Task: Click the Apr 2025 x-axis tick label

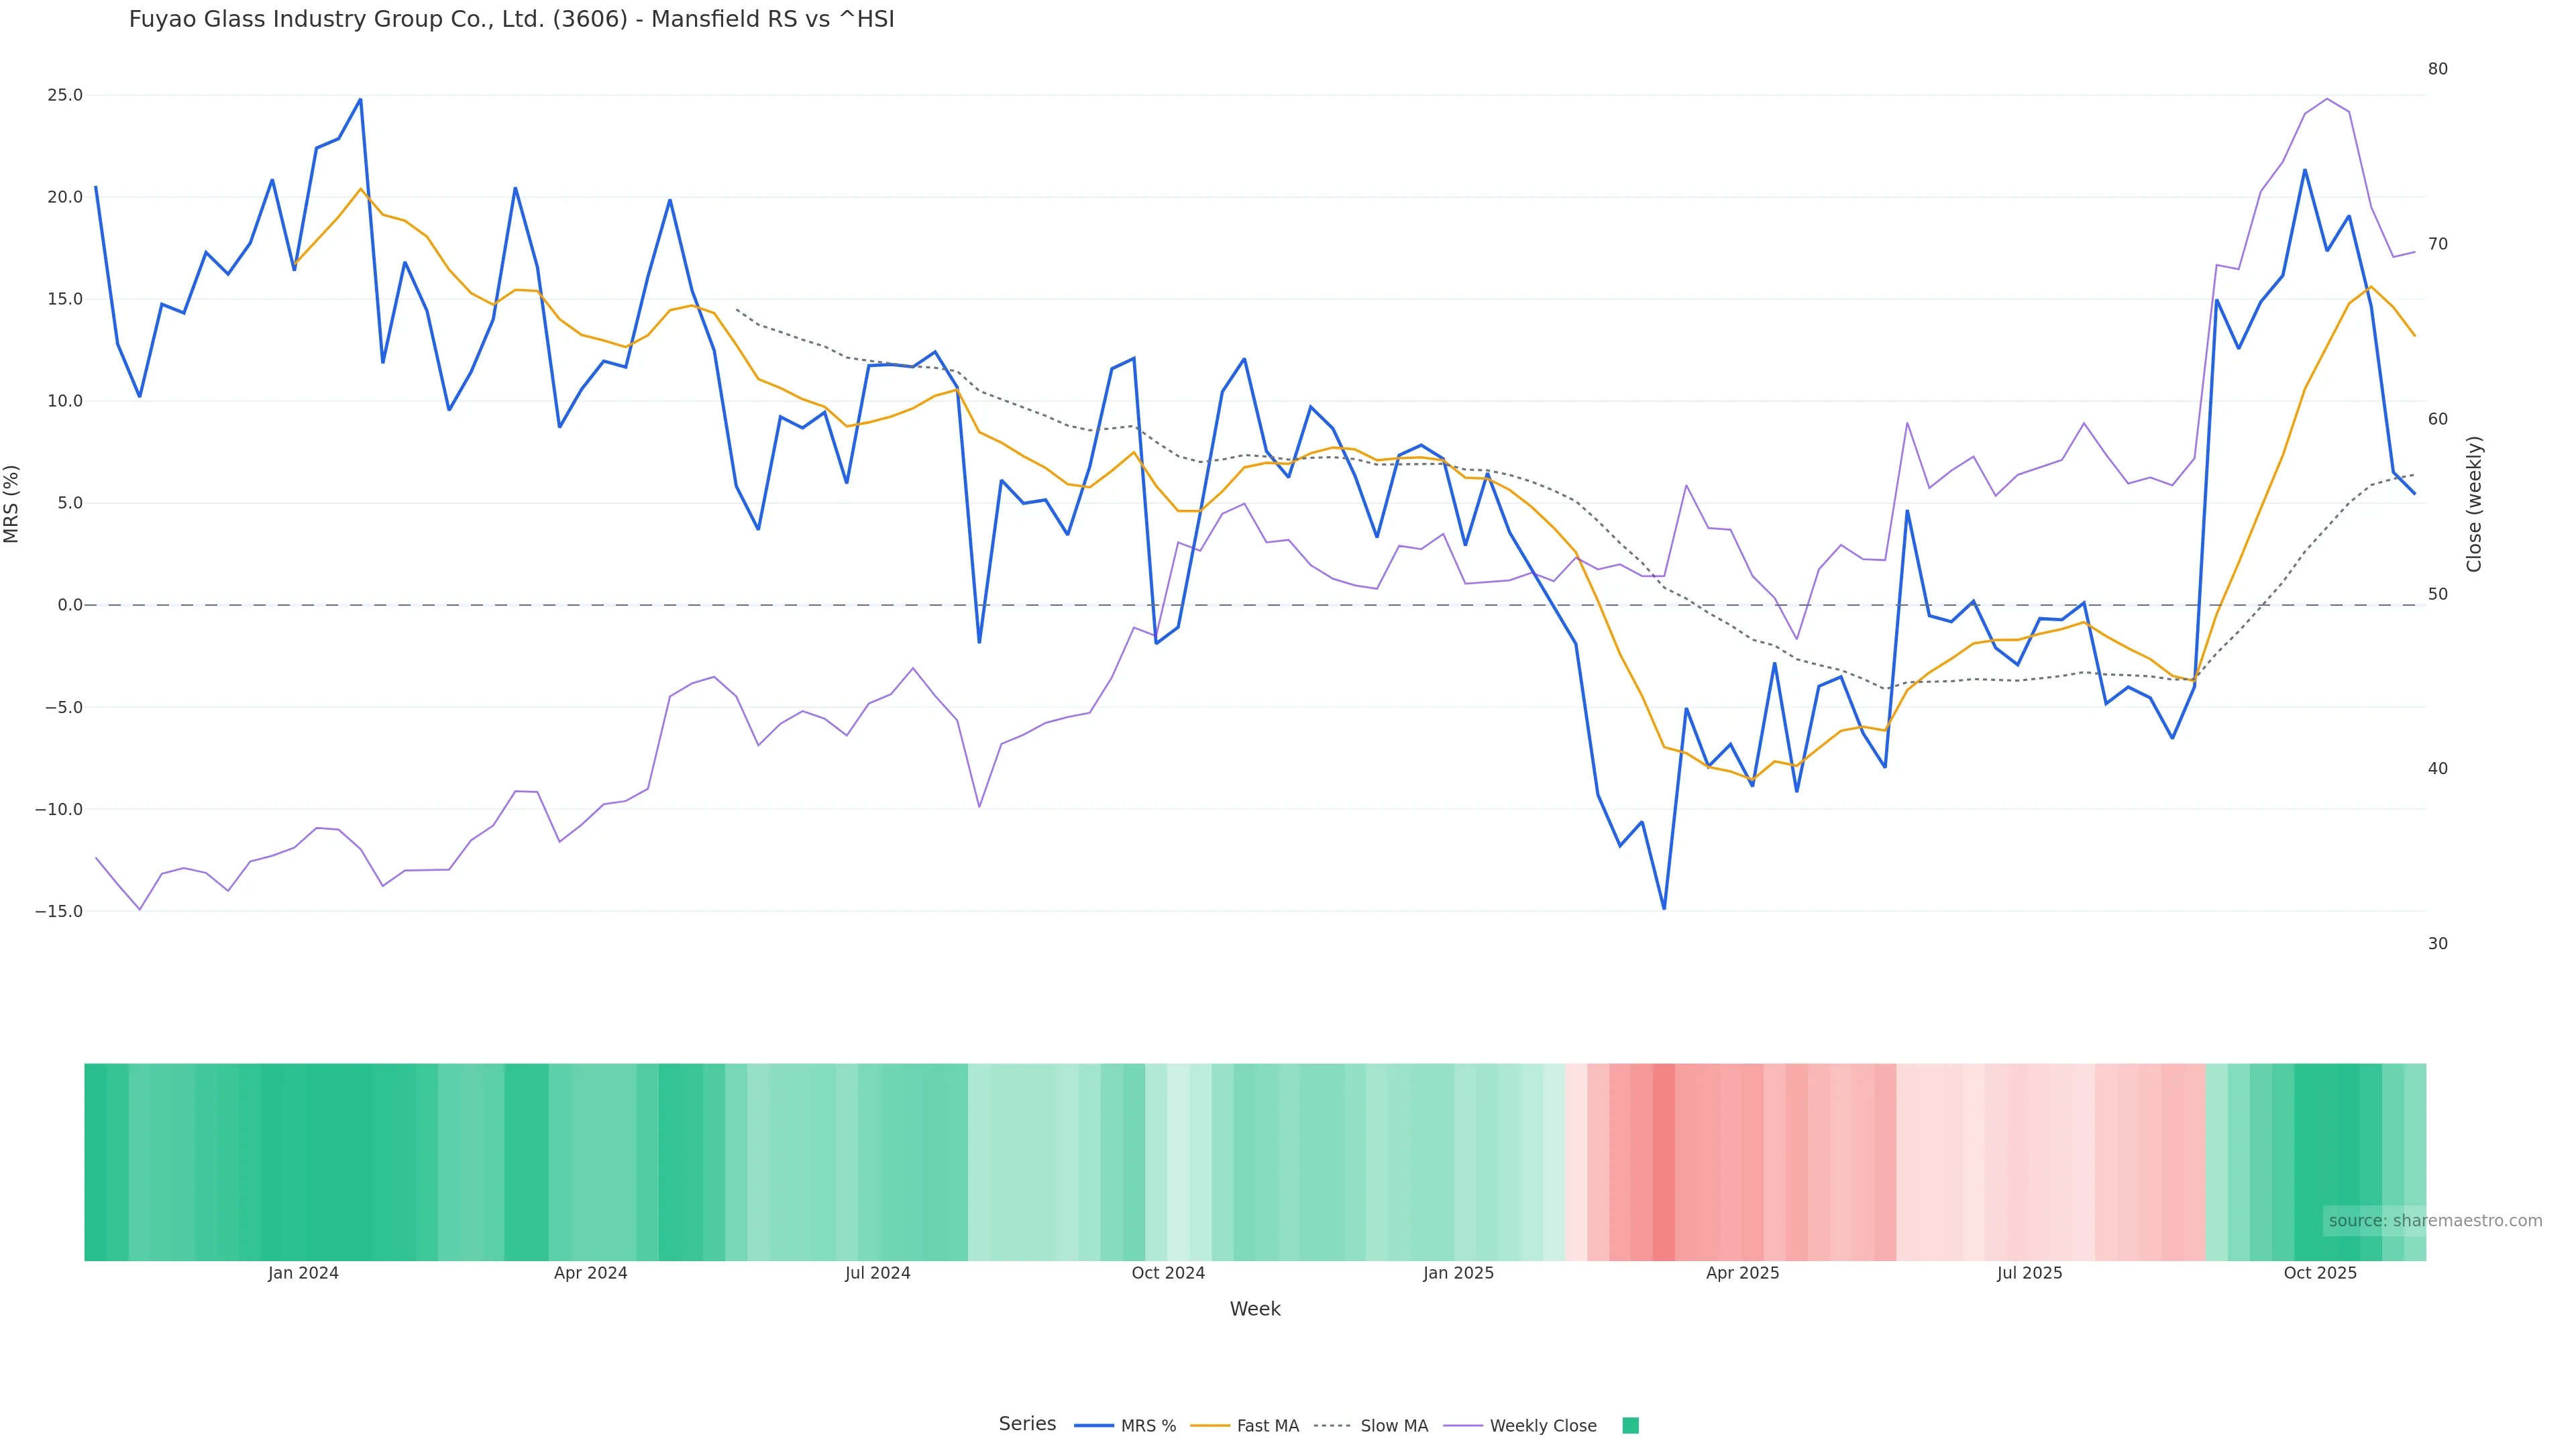Action: (x=1742, y=1273)
